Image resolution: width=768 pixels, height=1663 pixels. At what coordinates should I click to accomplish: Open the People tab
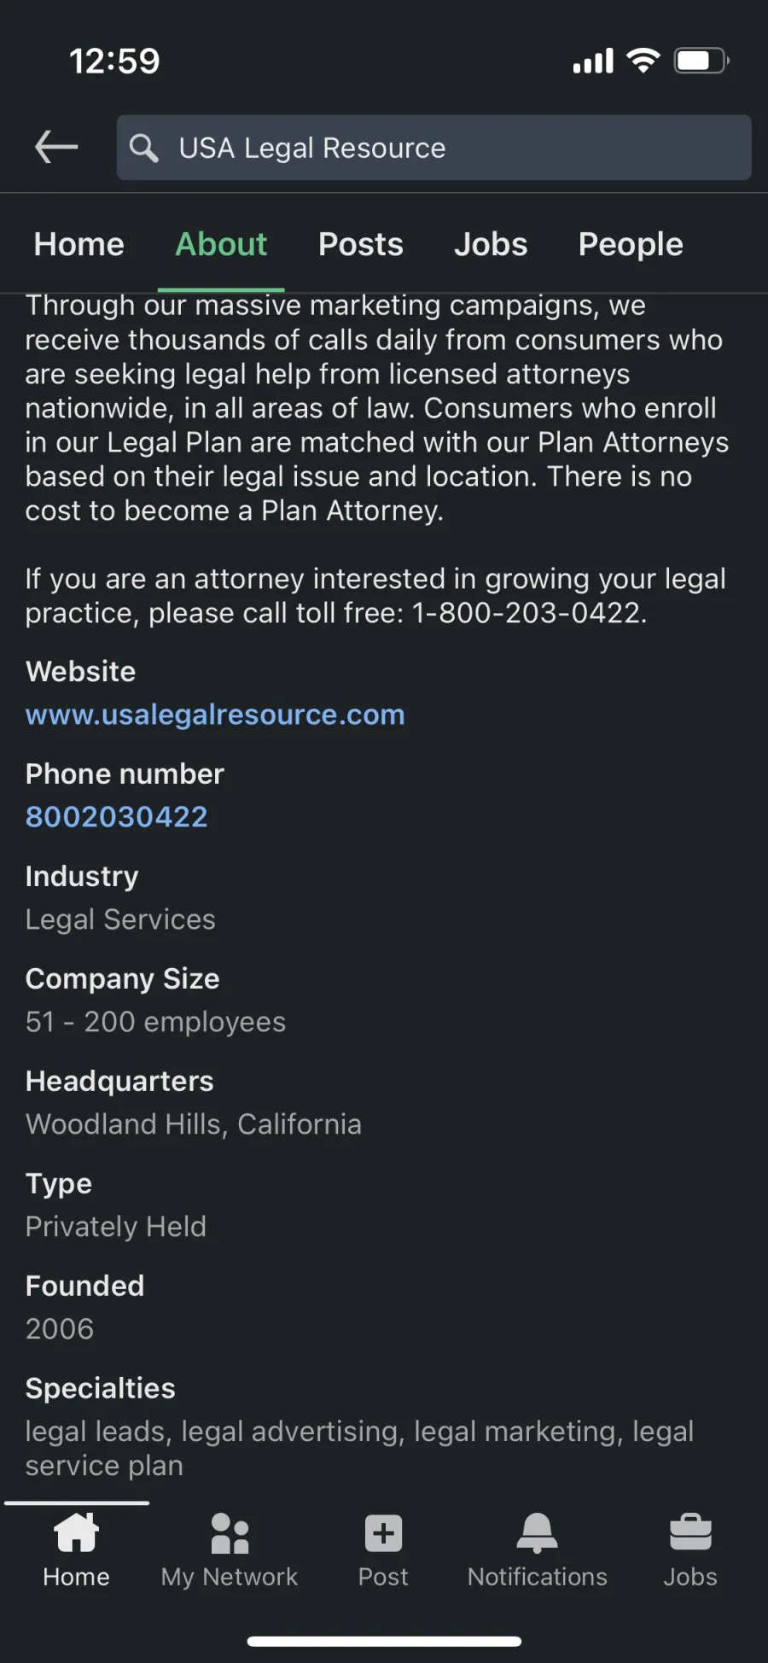(631, 245)
